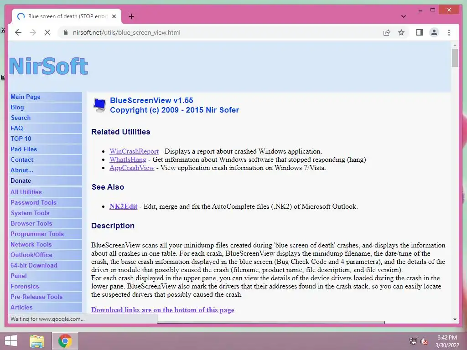This screenshot has width=467, height=350.
Task: Click the scrollbar down arrow
Action: (455, 319)
